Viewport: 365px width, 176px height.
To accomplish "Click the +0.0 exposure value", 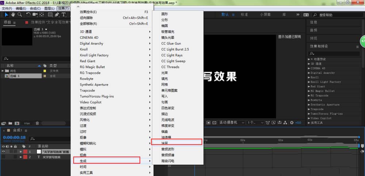I will [x=298, y=123].
